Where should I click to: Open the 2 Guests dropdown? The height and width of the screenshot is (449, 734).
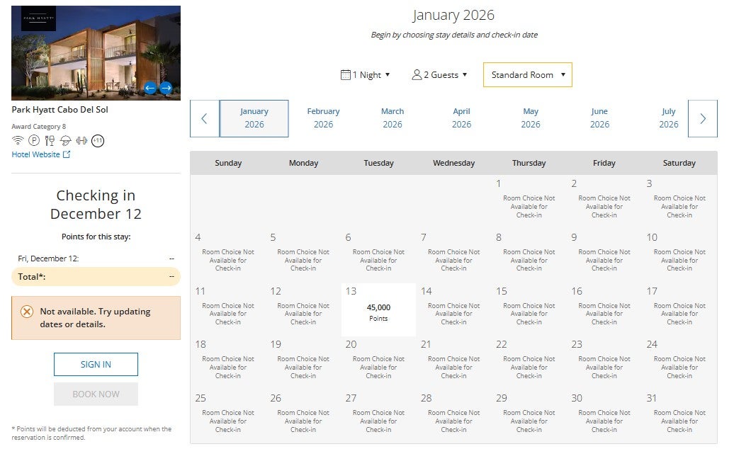tap(439, 74)
